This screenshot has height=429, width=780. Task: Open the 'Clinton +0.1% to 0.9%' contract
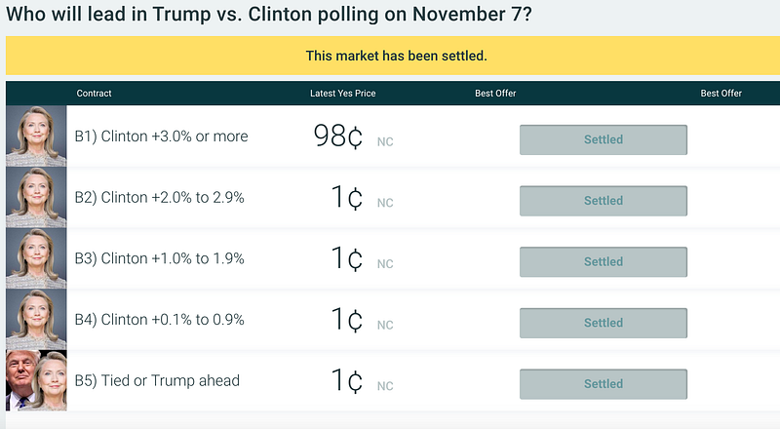point(160,320)
